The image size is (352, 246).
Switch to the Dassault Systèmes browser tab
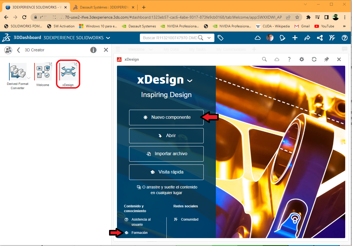104,7
